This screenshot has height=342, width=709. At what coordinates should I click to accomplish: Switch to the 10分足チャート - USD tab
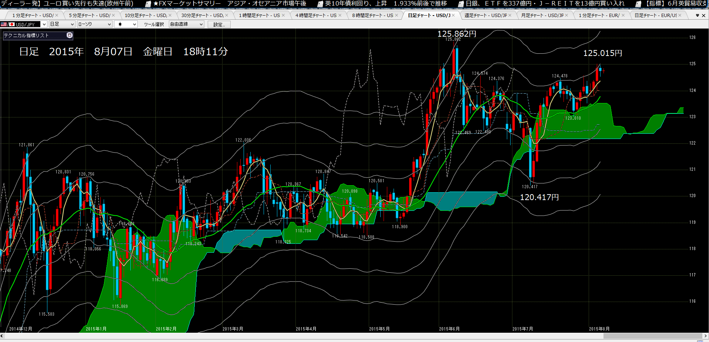pos(145,15)
